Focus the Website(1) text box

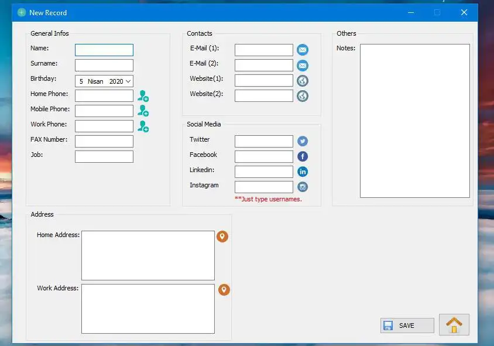[x=264, y=81]
